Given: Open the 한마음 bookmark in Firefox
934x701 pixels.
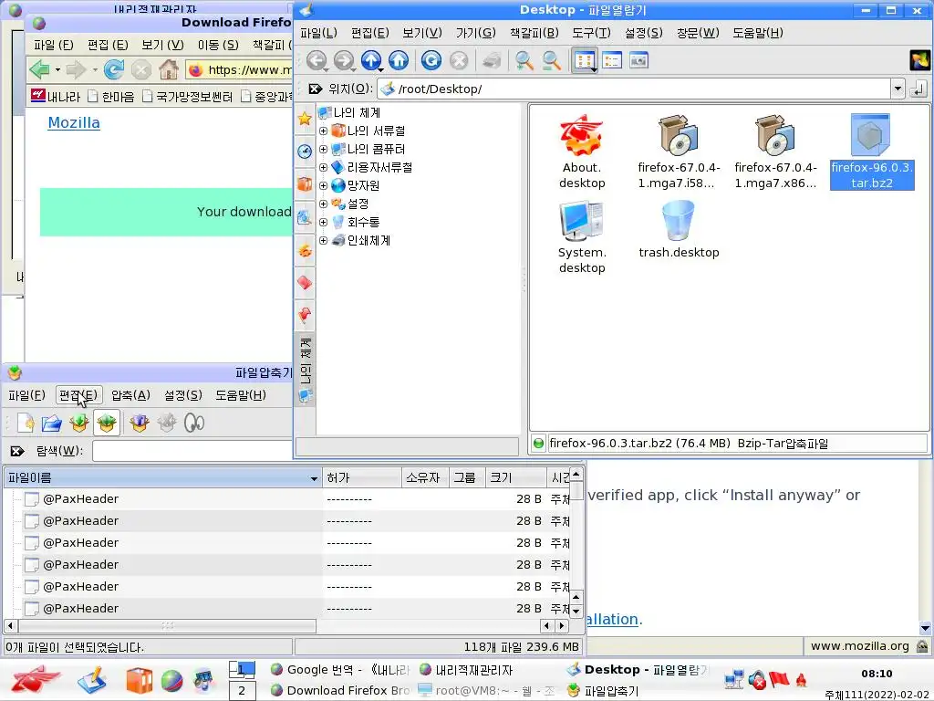Looking at the screenshot, I should 110,96.
